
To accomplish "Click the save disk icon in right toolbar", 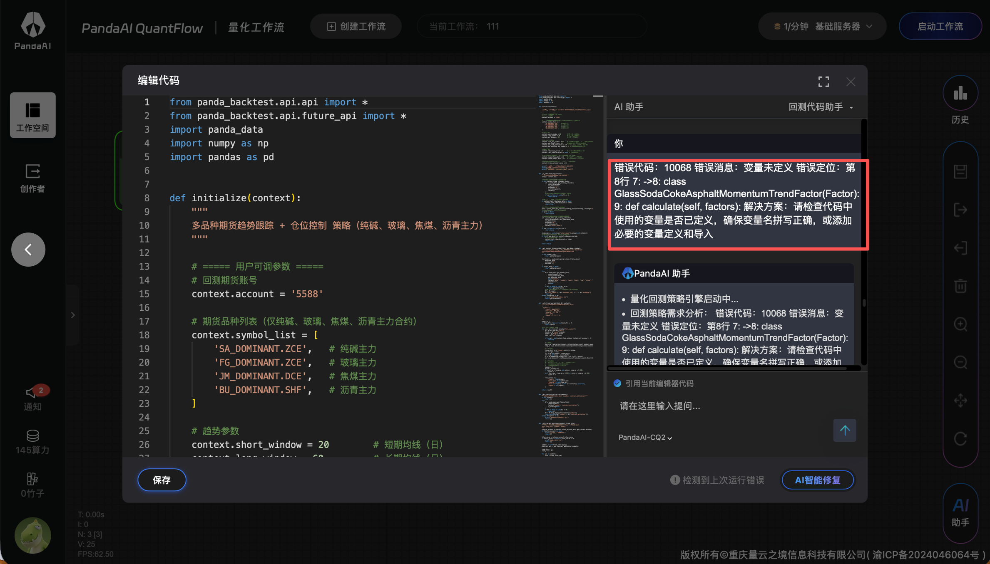I will click(x=960, y=171).
